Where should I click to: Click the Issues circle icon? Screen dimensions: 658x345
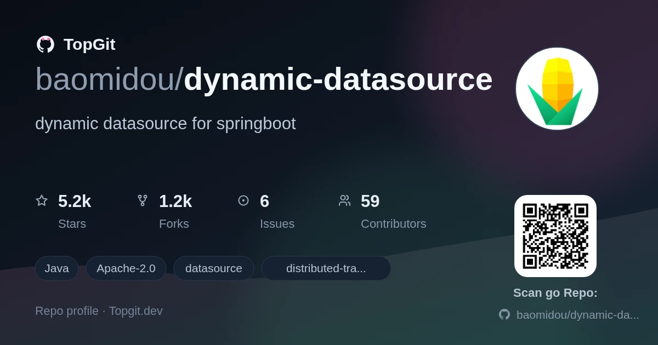click(x=243, y=200)
